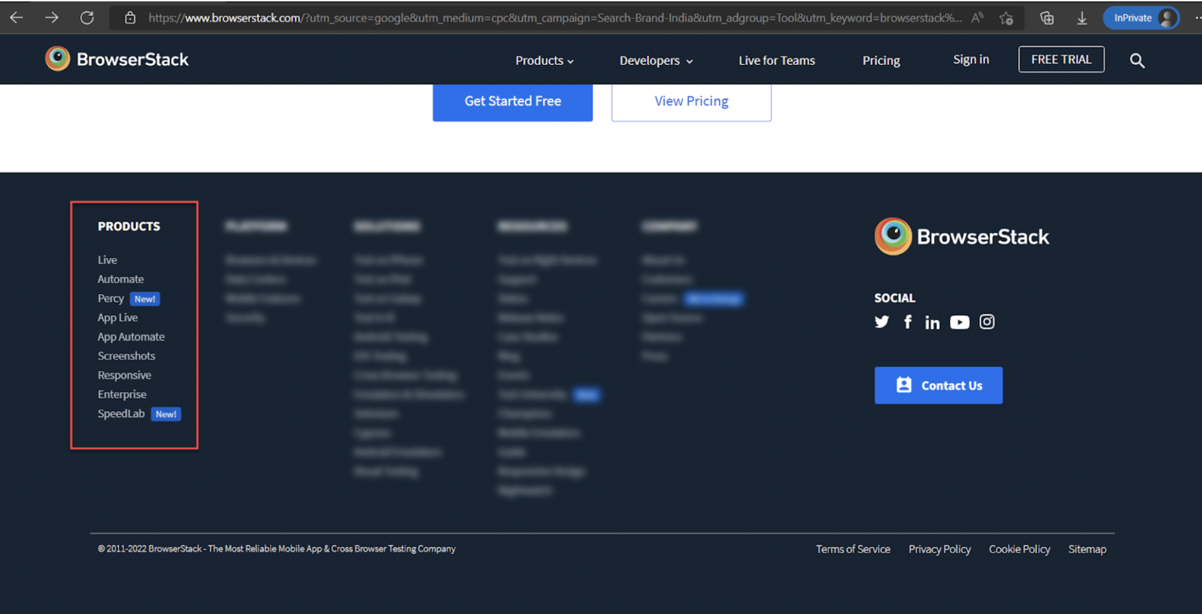Select Live for Teams in the navbar
This screenshot has height=614, width=1202.
coord(776,60)
